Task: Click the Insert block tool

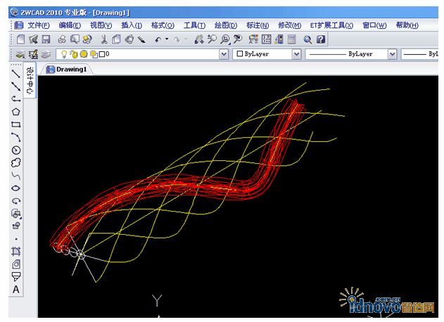Action: (16, 213)
